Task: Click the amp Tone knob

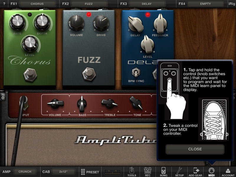Action: point(136,104)
